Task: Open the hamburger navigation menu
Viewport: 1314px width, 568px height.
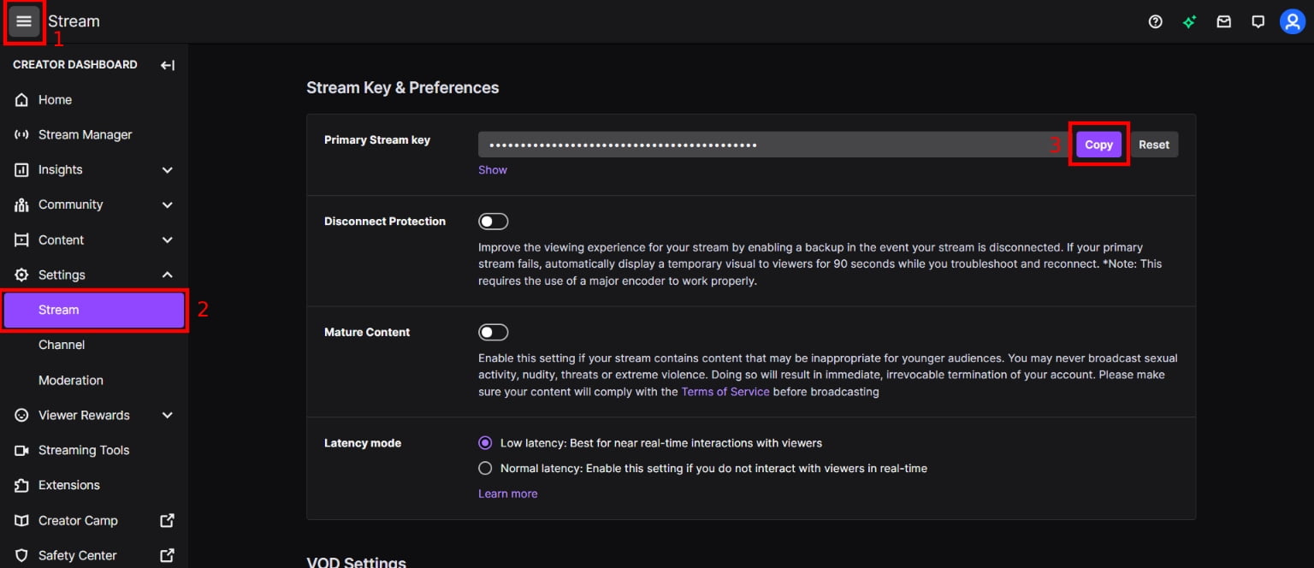Action: (24, 21)
